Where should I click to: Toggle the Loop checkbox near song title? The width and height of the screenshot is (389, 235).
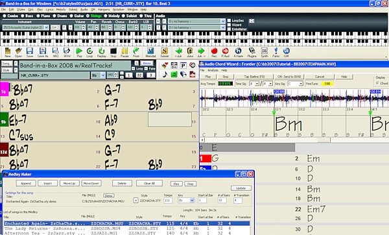coord(134,69)
